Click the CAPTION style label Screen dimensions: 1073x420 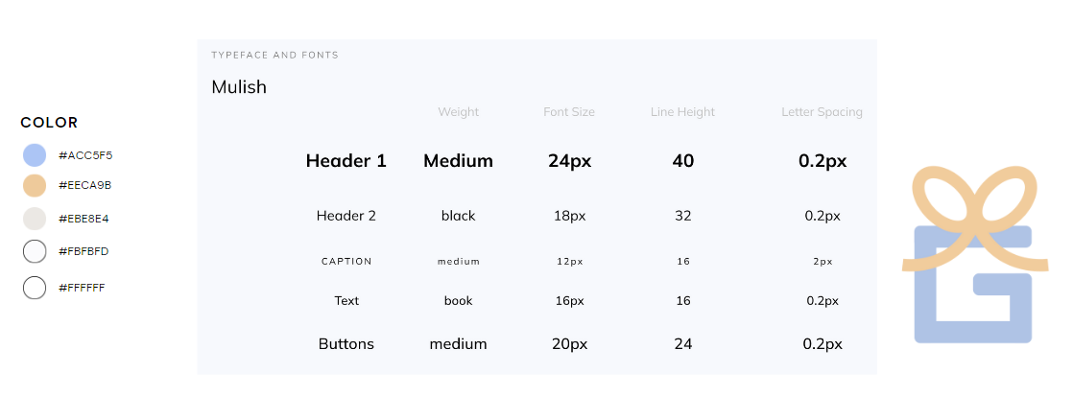coord(346,261)
